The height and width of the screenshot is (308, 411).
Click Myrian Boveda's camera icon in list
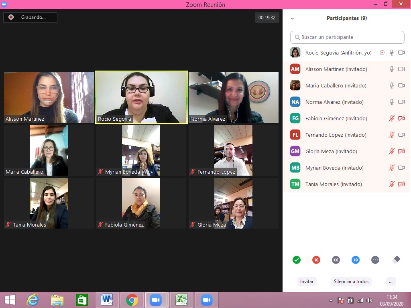[x=401, y=168]
